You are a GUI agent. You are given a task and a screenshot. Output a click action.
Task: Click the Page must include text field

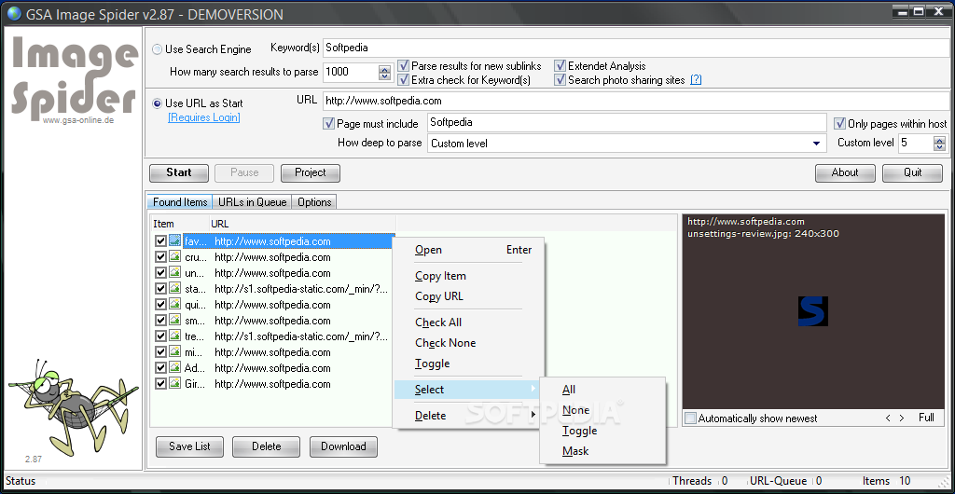click(x=627, y=123)
